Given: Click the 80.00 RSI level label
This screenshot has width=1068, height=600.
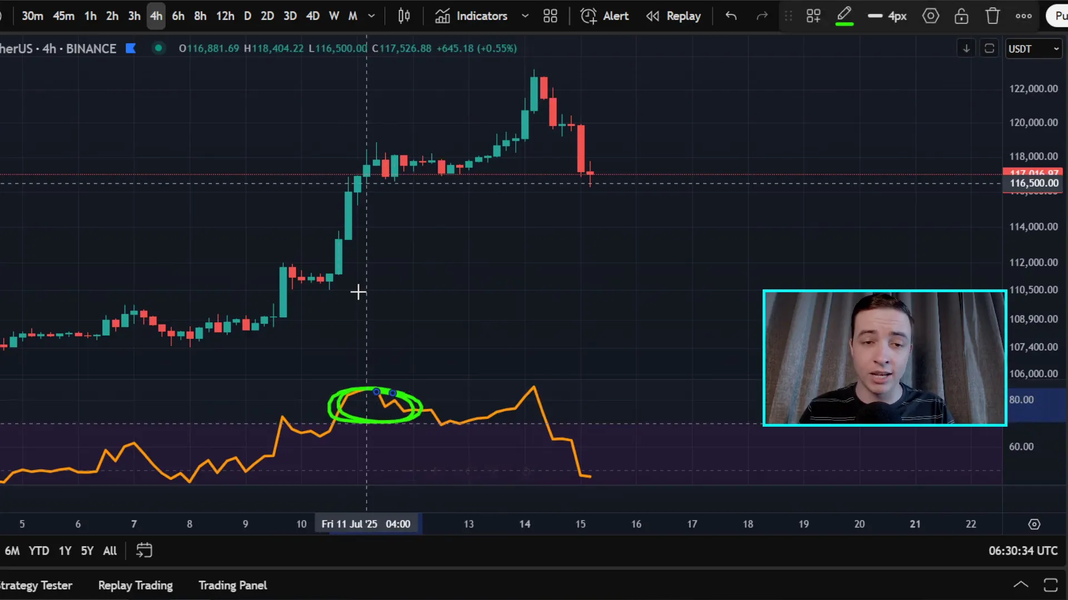Looking at the screenshot, I should pos(1021,399).
